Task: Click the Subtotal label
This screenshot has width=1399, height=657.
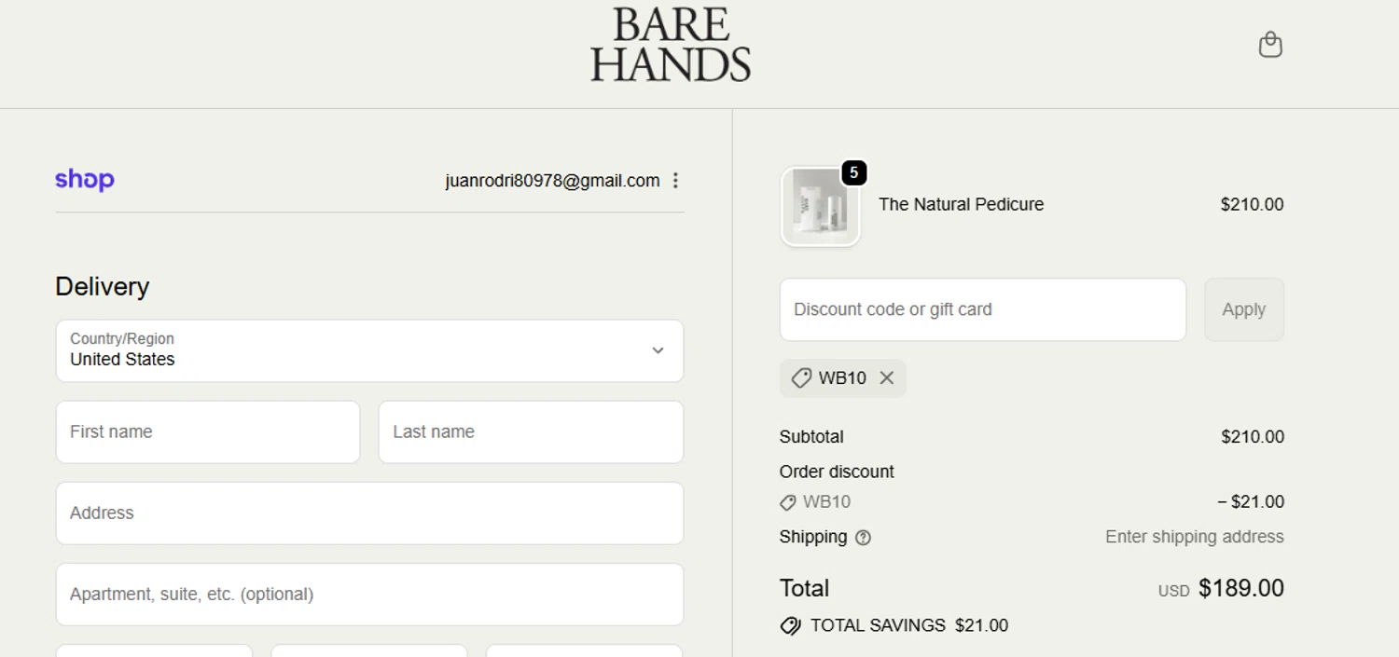Action: (x=811, y=436)
